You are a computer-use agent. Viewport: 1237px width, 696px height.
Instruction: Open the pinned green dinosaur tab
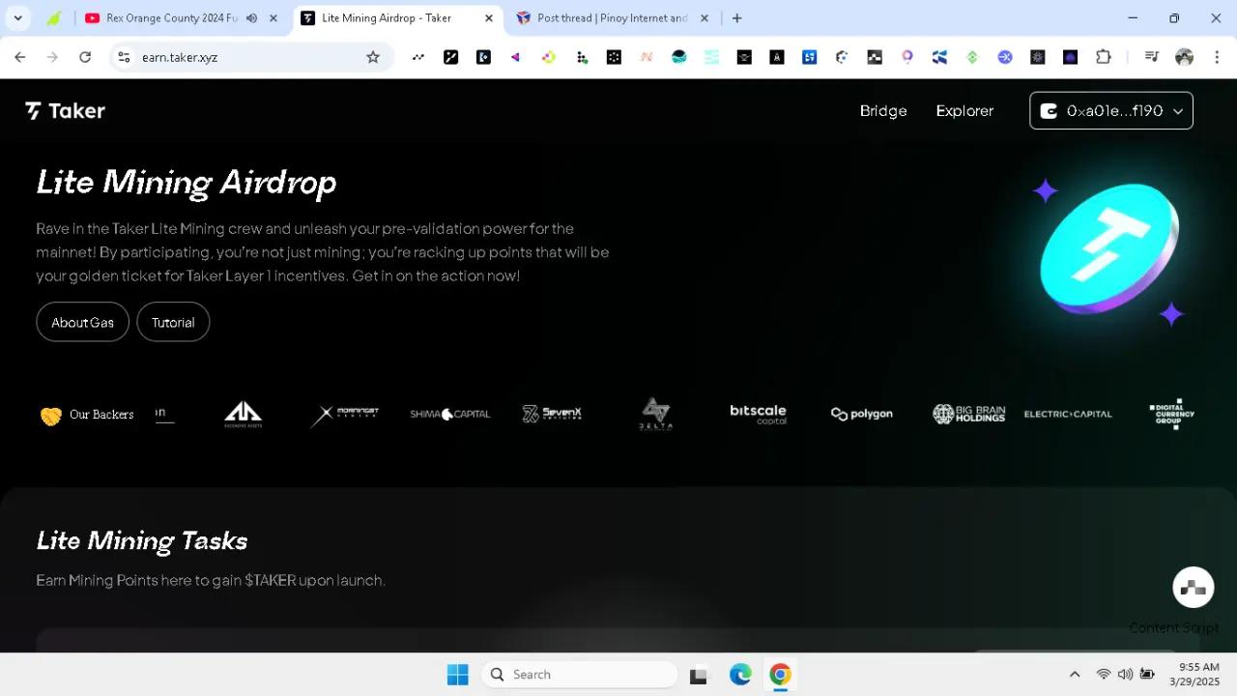[54, 18]
